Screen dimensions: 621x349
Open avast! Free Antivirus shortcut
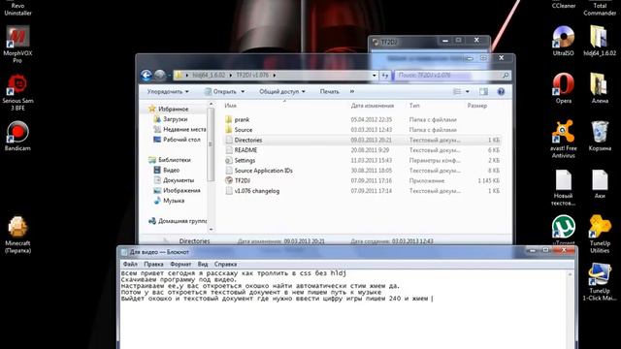tap(563, 140)
